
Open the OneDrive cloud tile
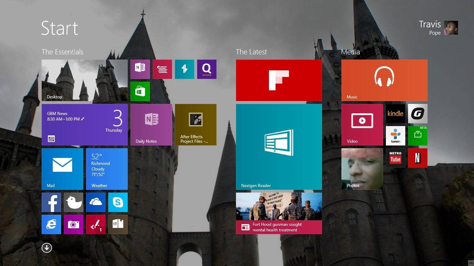pyautogui.click(x=96, y=202)
